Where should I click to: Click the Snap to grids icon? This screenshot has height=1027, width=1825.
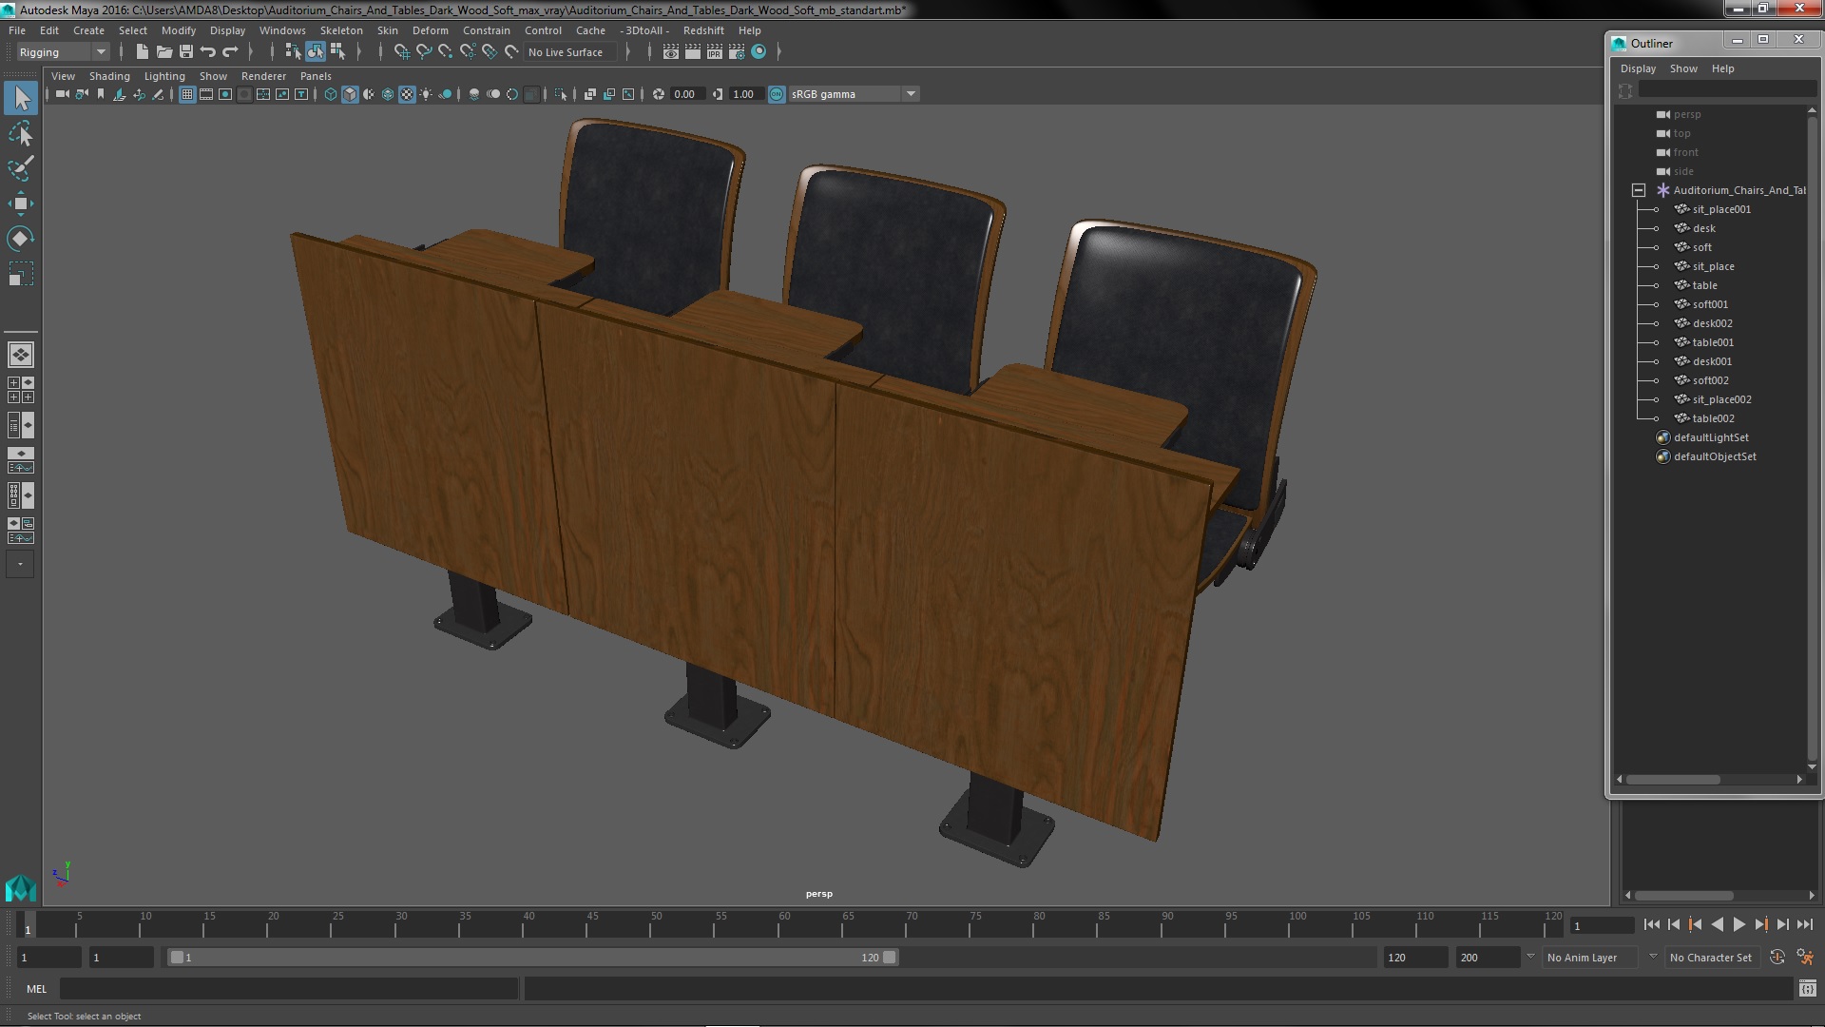[x=401, y=52]
